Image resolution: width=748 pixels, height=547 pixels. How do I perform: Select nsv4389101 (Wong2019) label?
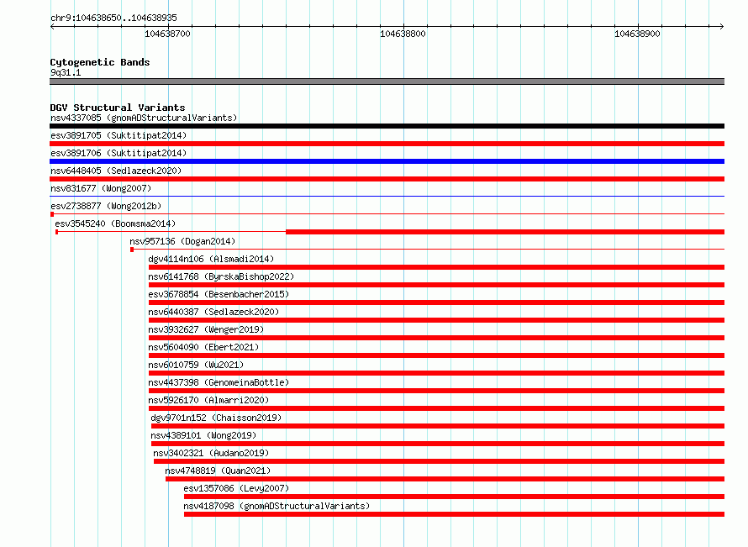tap(203, 435)
